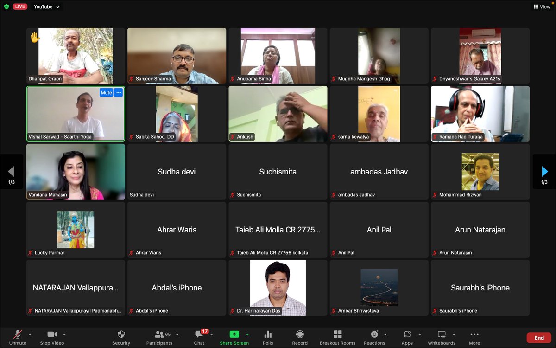
Task: Go to previous gallery page with left arrow
Action: click(x=12, y=172)
